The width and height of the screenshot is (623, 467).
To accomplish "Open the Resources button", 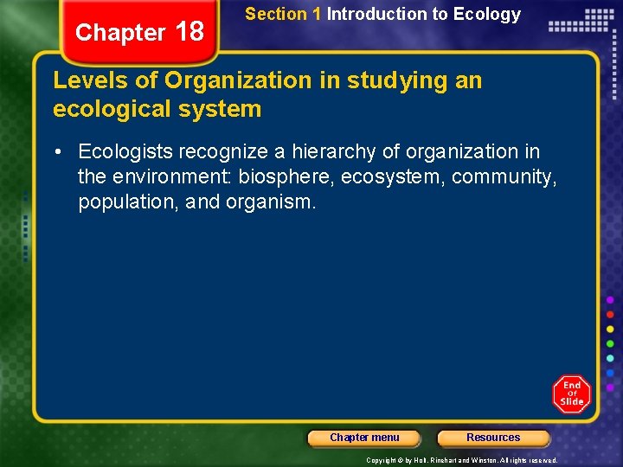I will point(493,438).
